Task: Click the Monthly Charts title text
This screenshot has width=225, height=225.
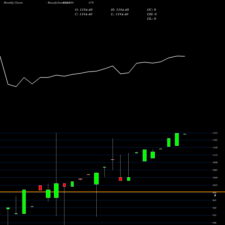Action: pyautogui.click(x=13, y=3)
